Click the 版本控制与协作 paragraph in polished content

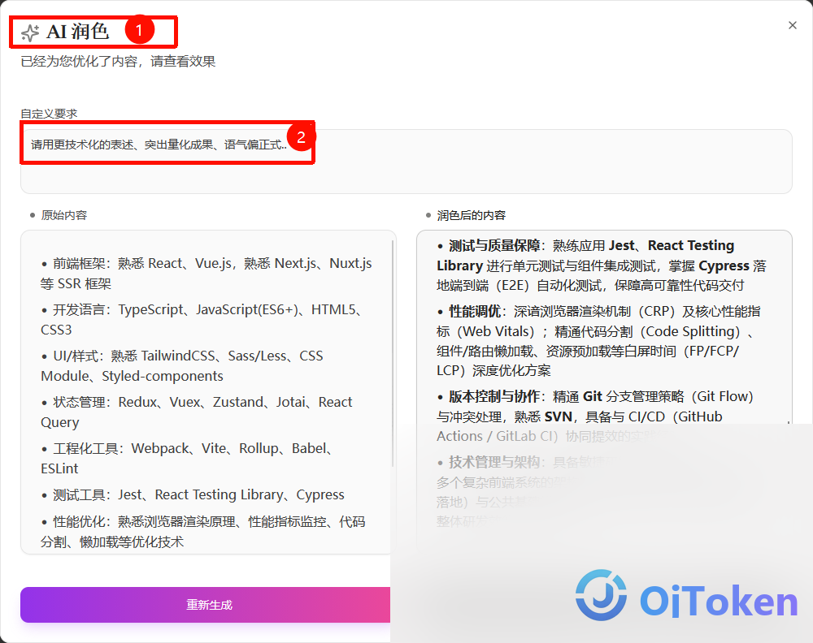pos(595,416)
